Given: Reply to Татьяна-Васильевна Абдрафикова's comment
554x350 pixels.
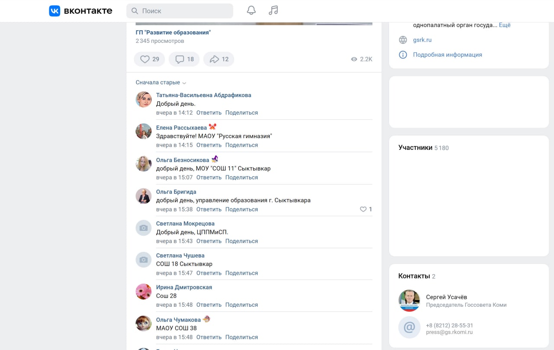Looking at the screenshot, I should (x=209, y=113).
